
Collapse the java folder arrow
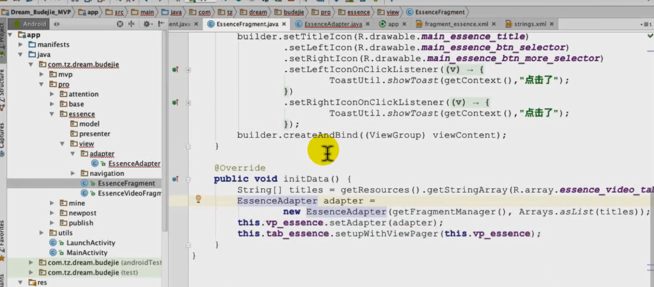21,55
